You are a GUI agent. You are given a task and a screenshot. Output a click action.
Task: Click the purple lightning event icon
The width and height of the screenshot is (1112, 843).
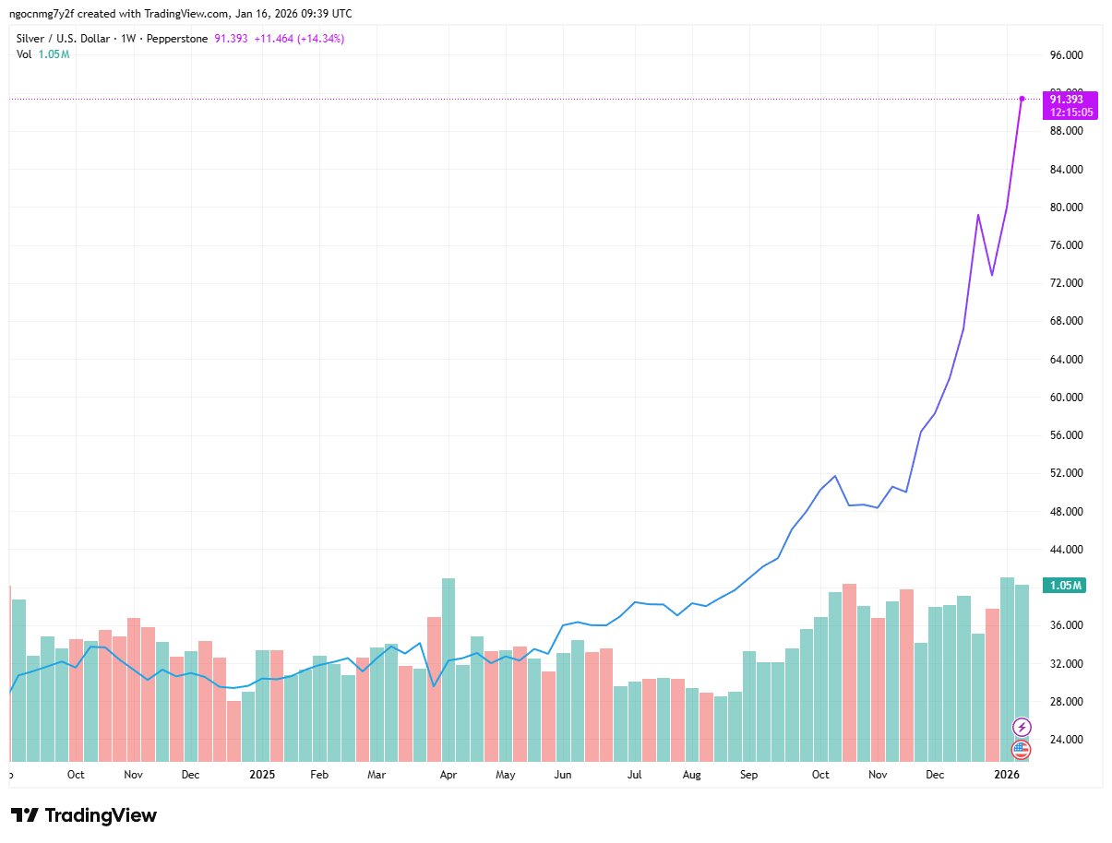tap(1022, 727)
